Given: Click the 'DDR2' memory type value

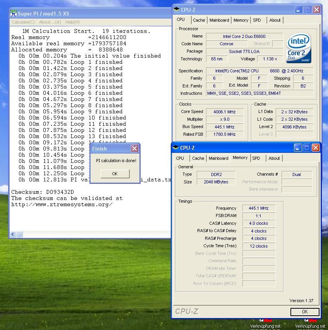Looking at the screenshot, I should (216, 174).
